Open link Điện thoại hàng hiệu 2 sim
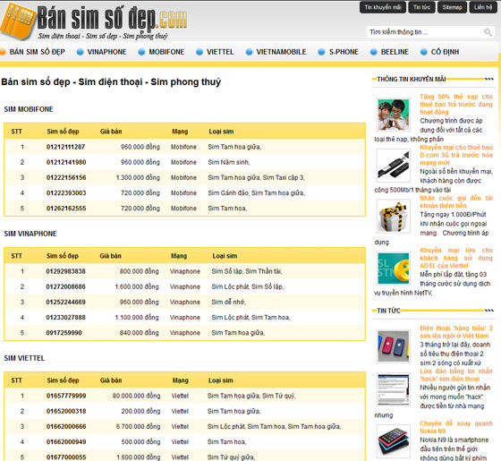This screenshot has height=461, width=501. click(x=456, y=332)
